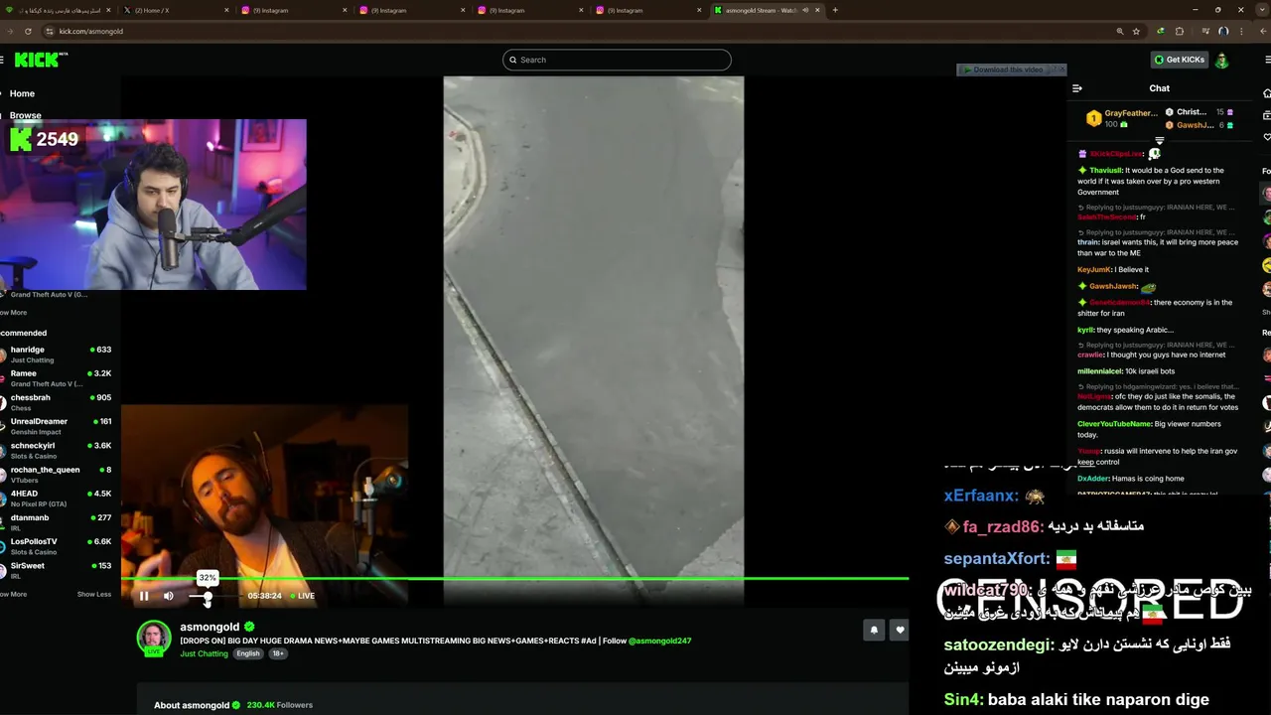Open GrayFeather top gifter entry
The width and height of the screenshot is (1271, 715).
1122,118
